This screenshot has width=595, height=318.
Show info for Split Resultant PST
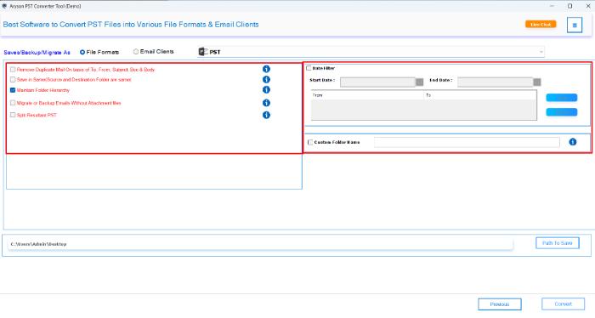266,115
